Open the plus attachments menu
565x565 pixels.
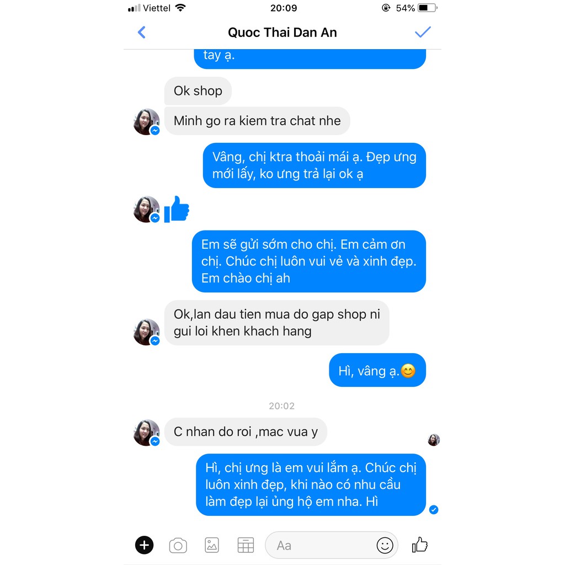click(144, 545)
